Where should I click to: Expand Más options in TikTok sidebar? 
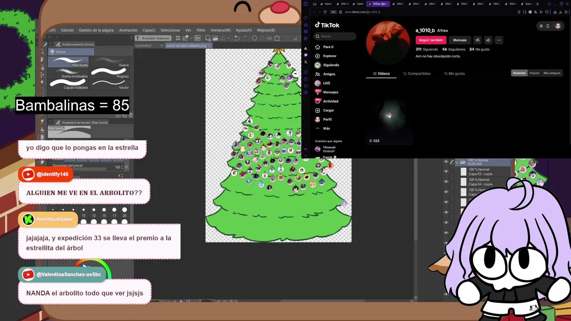point(327,128)
